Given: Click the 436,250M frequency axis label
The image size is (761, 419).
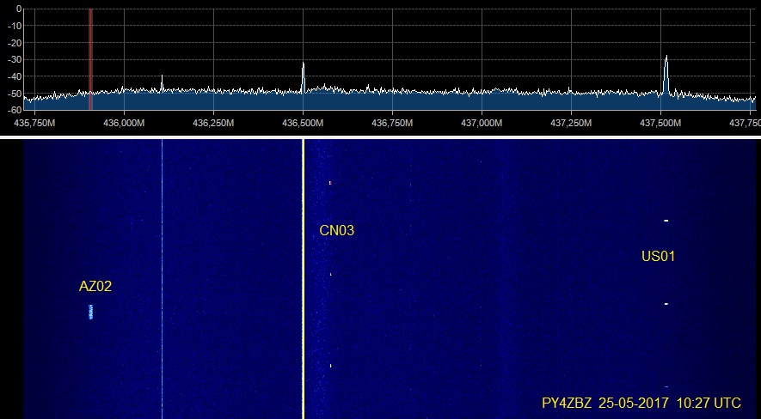Looking at the screenshot, I should [213, 123].
